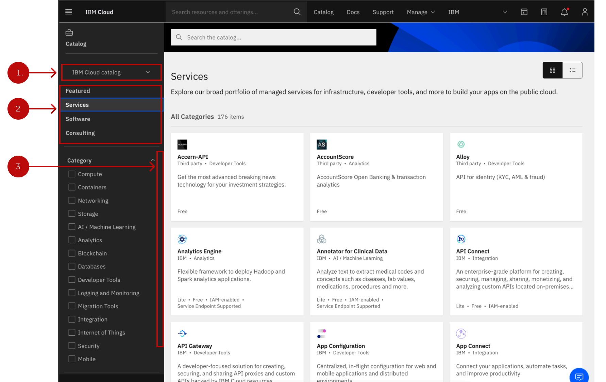Screen dimensions: 606x382
Task: Check the Blockchain category filter
Action: [72, 253]
